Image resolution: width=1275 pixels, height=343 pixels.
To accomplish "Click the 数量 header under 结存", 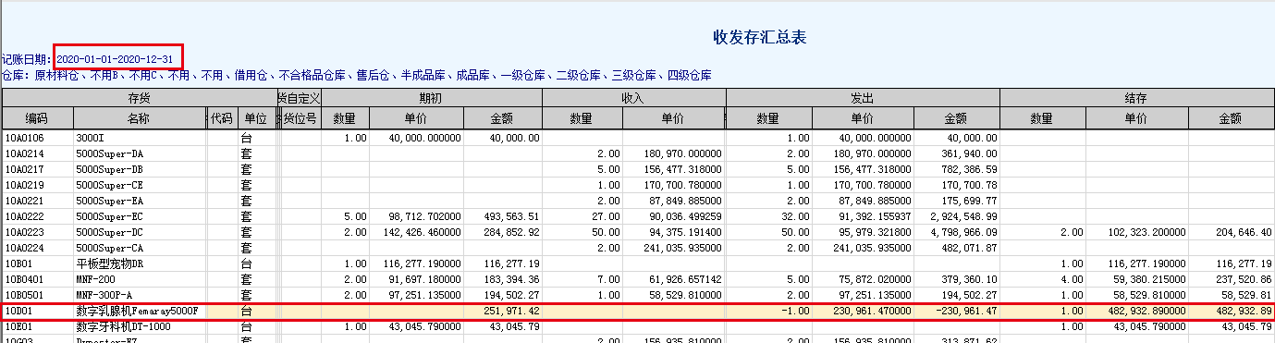I will click(x=1041, y=118).
